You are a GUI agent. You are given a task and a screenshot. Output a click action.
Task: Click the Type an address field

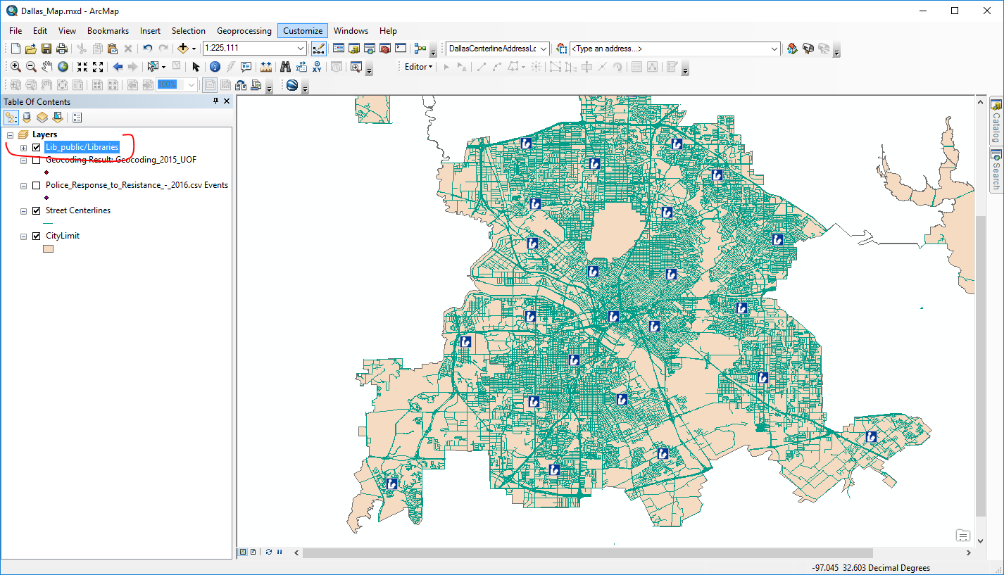tap(669, 49)
